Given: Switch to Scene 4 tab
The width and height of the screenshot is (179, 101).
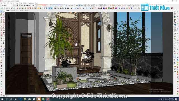Looking at the screenshot, I should 27,11.
